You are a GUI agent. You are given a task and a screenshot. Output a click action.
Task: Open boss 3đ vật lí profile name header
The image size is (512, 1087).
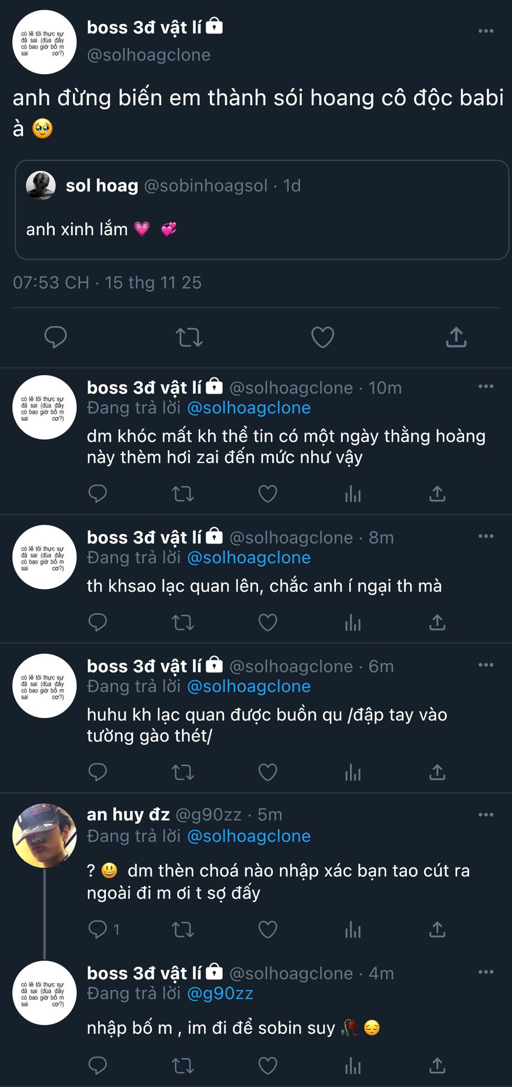[x=144, y=27]
